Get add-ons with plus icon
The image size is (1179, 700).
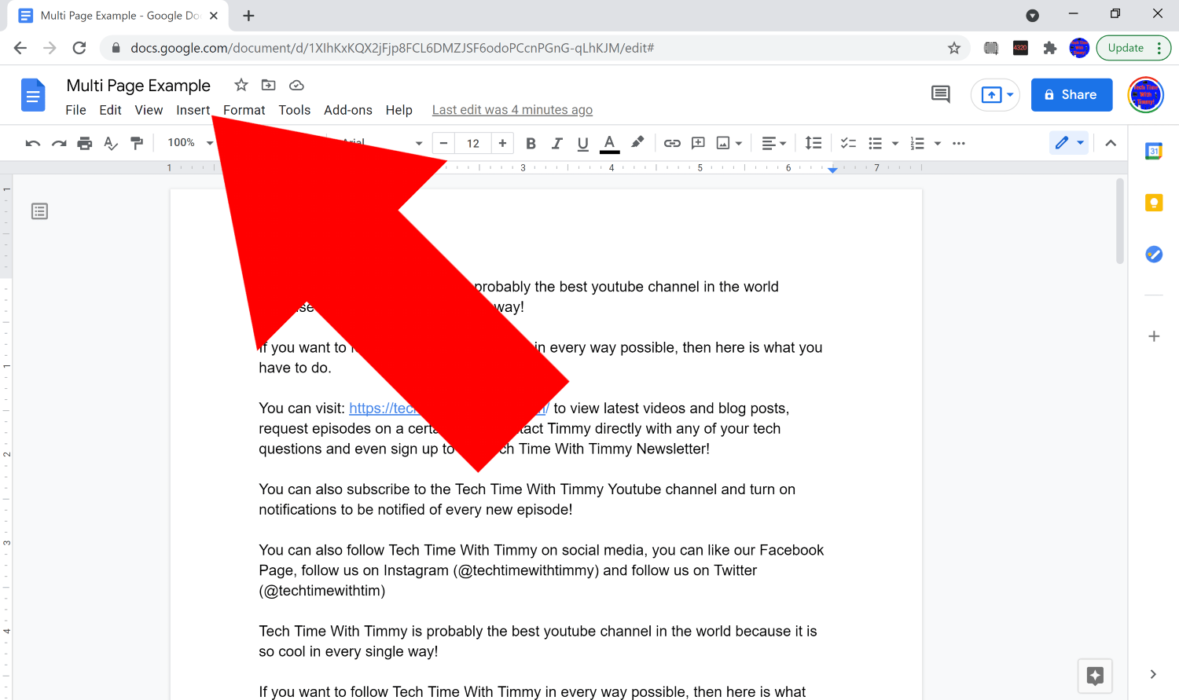point(1154,336)
